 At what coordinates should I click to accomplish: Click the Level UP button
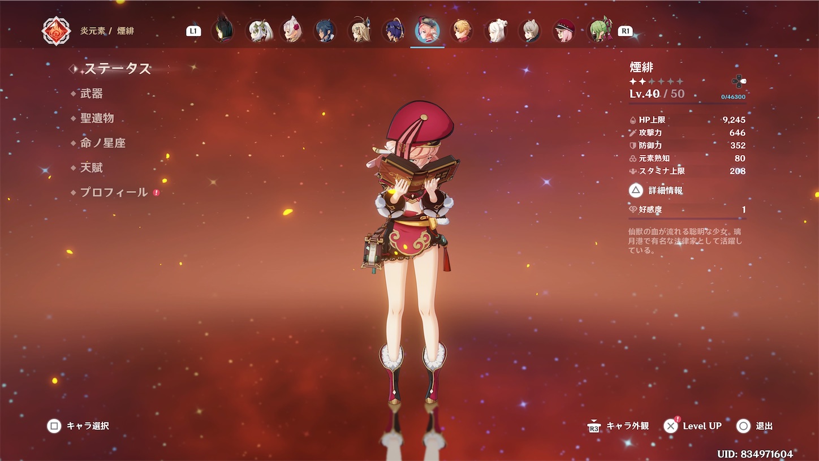point(692,426)
